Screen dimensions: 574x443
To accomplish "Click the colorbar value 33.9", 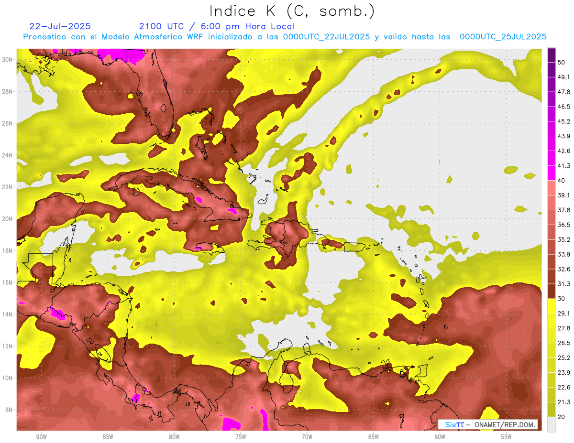I will (563, 254).
